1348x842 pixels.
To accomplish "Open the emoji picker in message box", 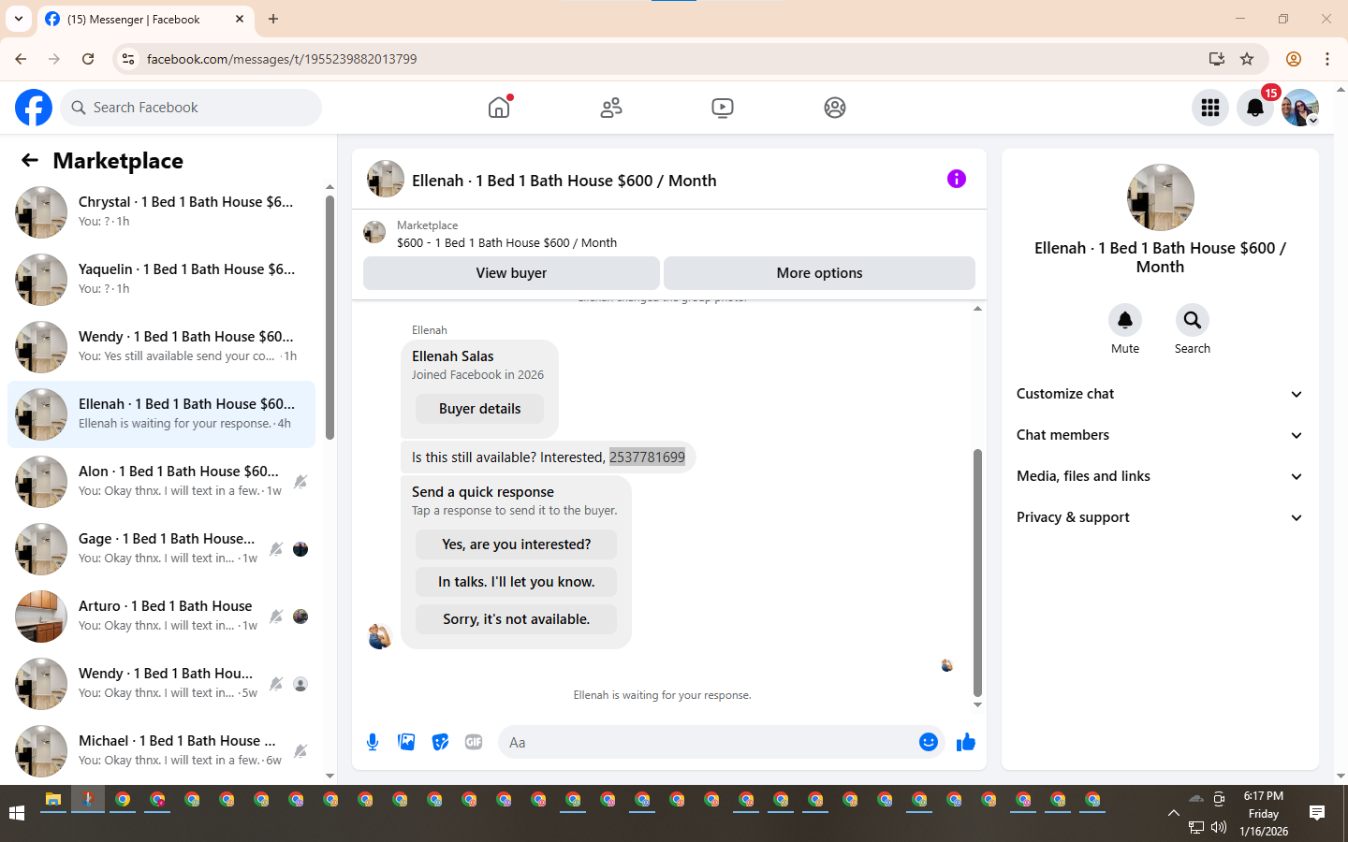I will click(x=928, y=742).
